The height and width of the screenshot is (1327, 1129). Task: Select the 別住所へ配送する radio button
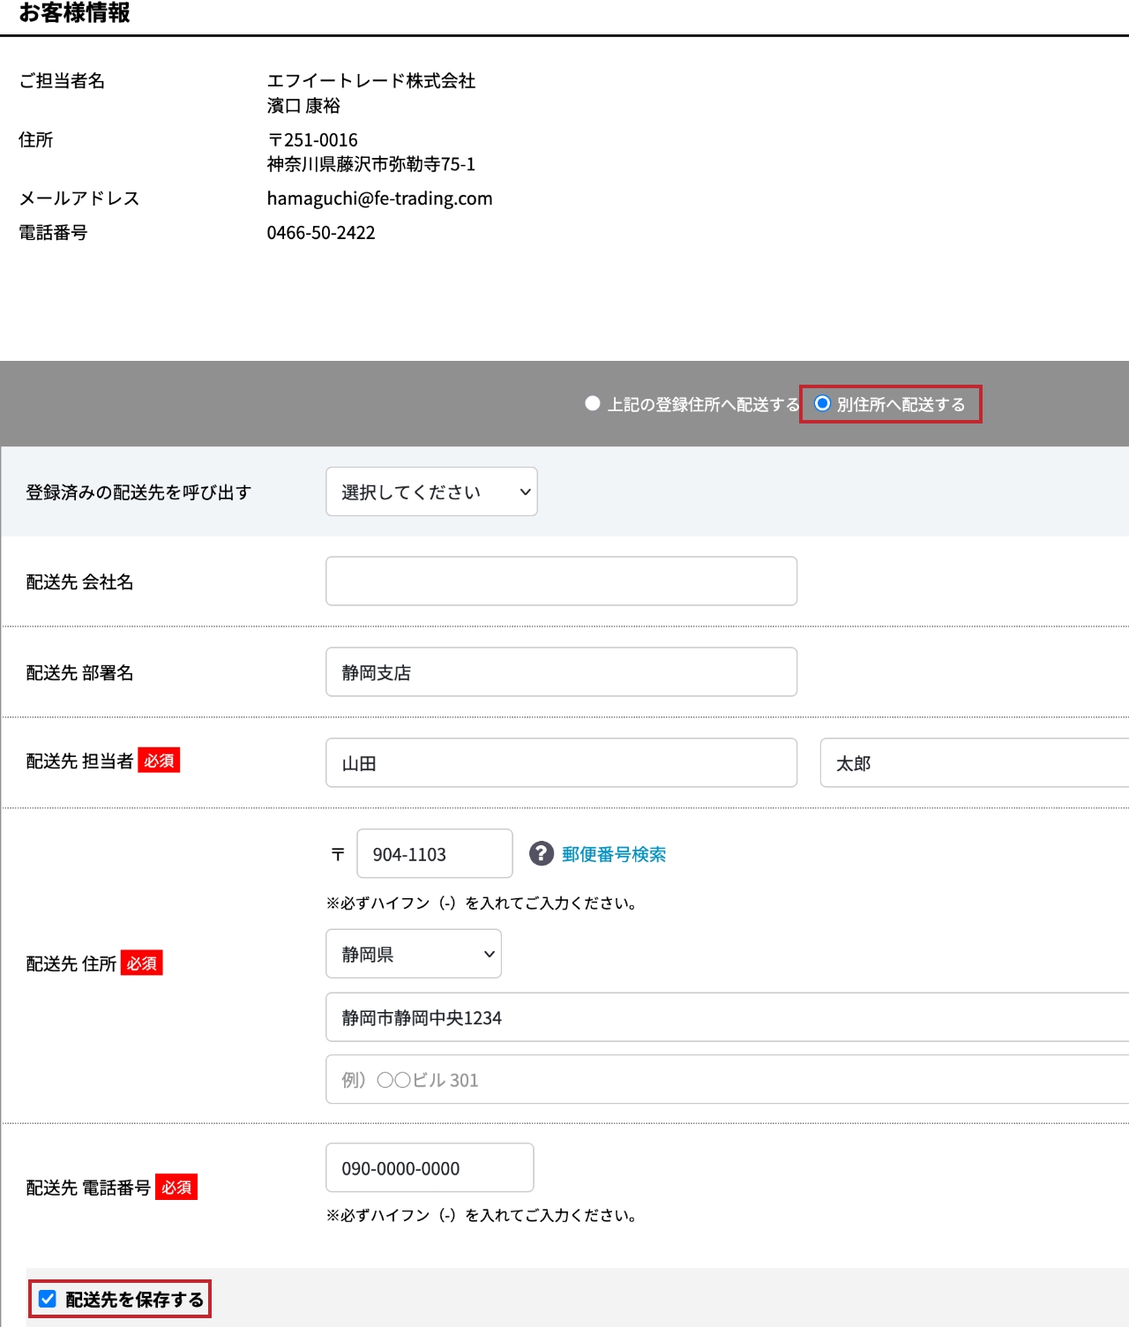coord(822,404)
